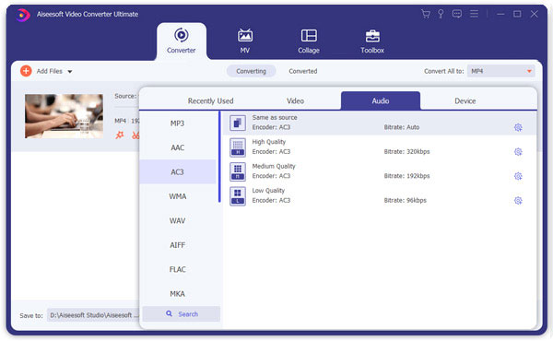553x341 pixels.
Task: Click the register key icon
Action: click(441, 14)
